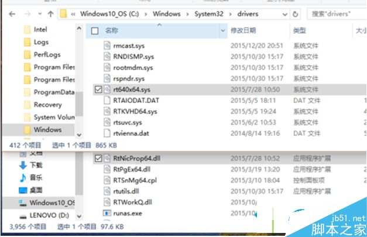Refresh the drivers folder view
The width and height of the screenshot is (367, 237).
(x=296, y=14)
